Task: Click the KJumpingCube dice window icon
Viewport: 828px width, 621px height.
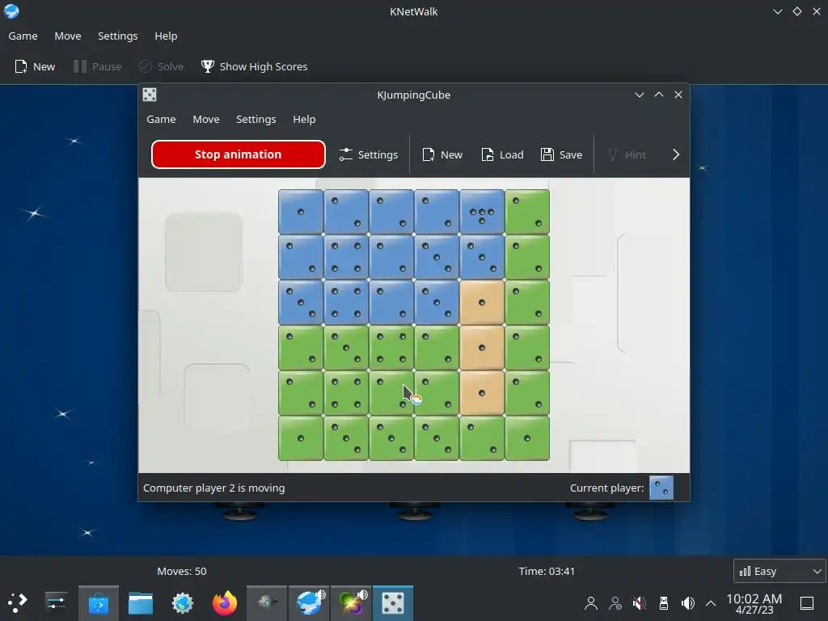Action: pyautogui.click(x=150, y=95)
